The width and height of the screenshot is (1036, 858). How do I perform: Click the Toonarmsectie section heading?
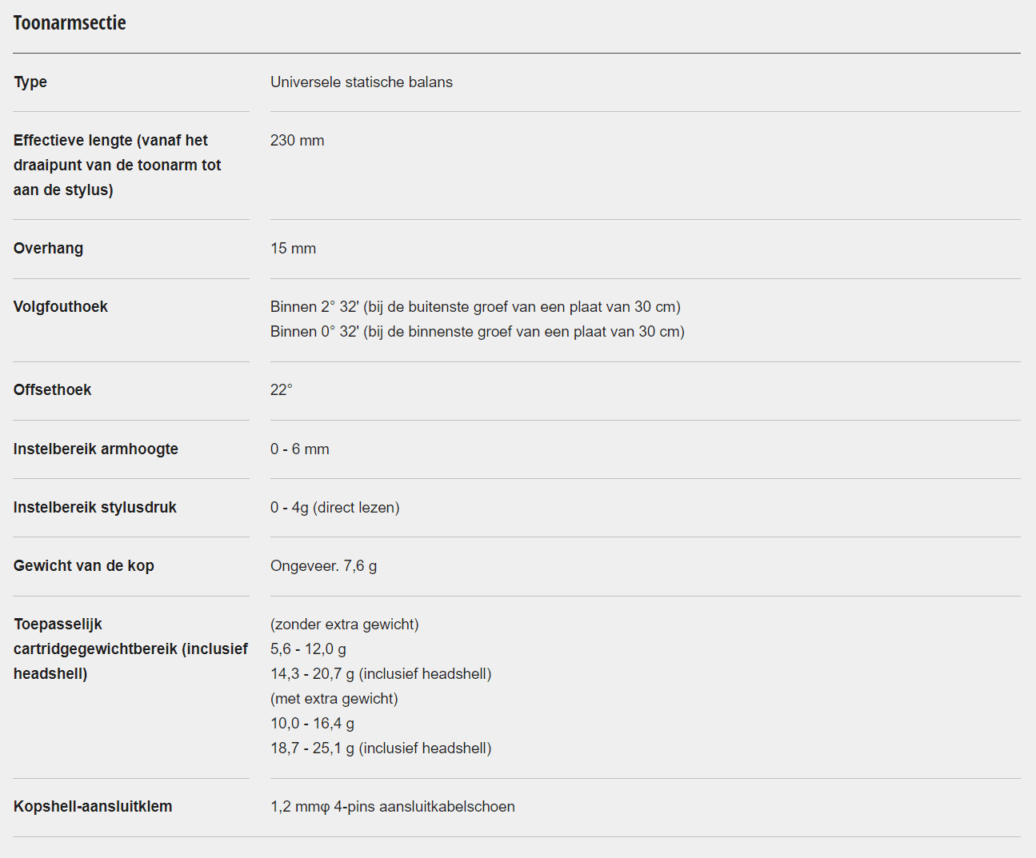pos(70,22)
